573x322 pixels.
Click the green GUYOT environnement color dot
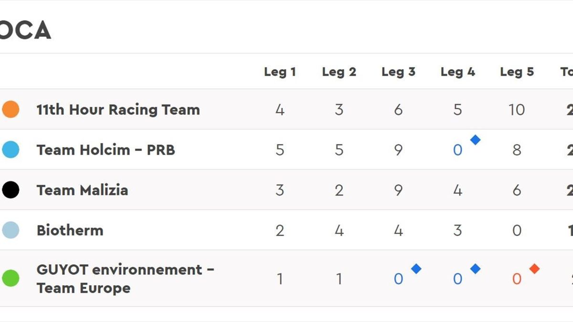coord(11,278)
